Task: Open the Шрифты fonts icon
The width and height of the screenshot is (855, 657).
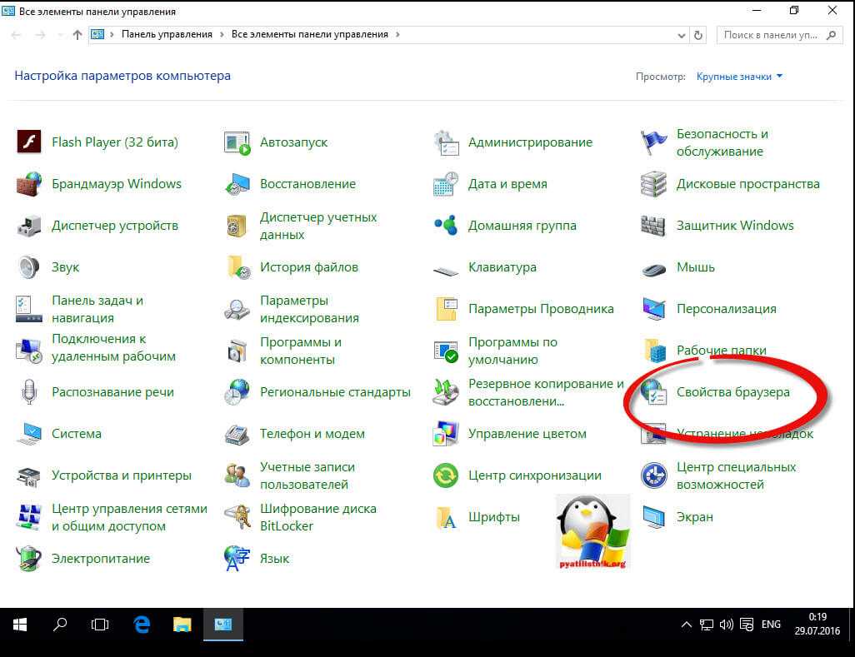Action: (x=446, y=517)
